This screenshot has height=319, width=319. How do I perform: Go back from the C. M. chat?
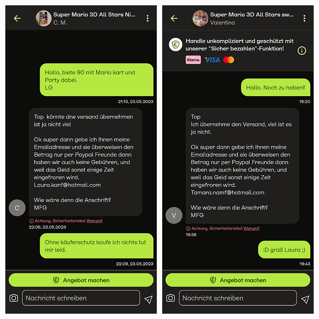(x=17, y=18)
